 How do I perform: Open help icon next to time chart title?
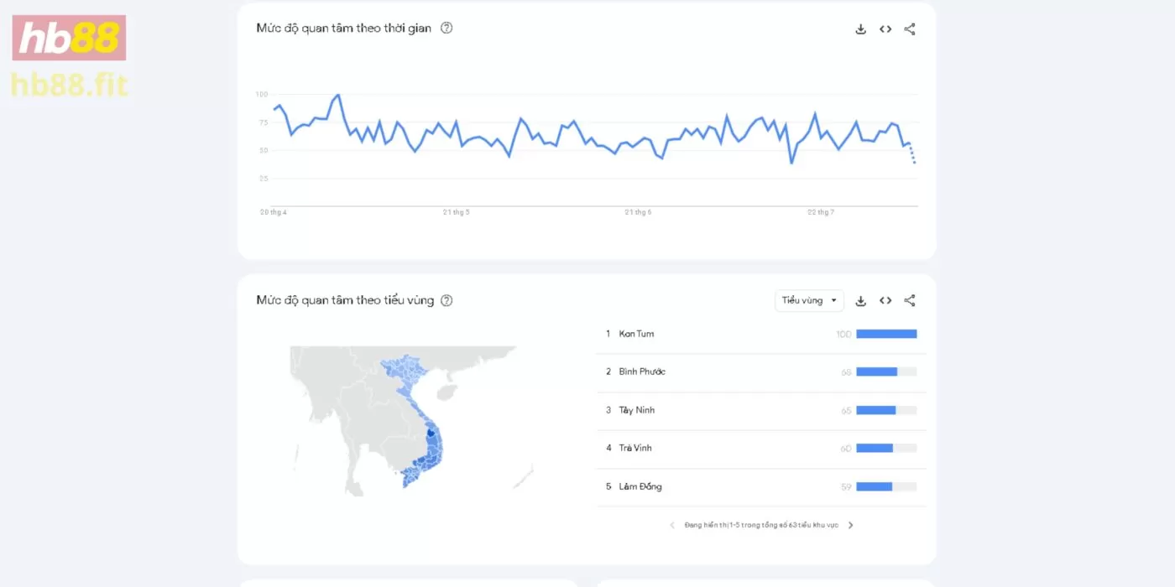446,28
